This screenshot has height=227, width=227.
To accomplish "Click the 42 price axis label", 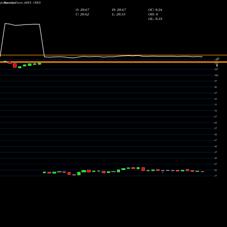I will pyautogui.click(x=216, y=146).
